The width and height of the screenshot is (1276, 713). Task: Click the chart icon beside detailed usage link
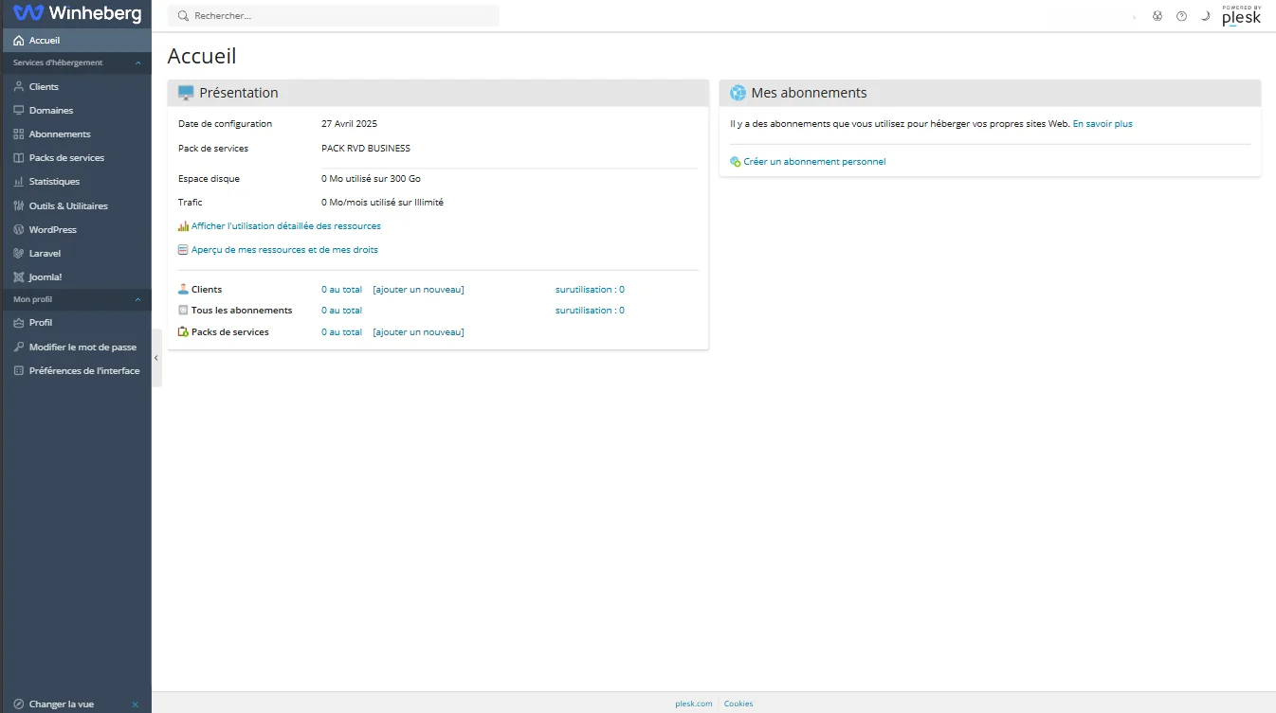pyautogui.click(x=184, y=226)
